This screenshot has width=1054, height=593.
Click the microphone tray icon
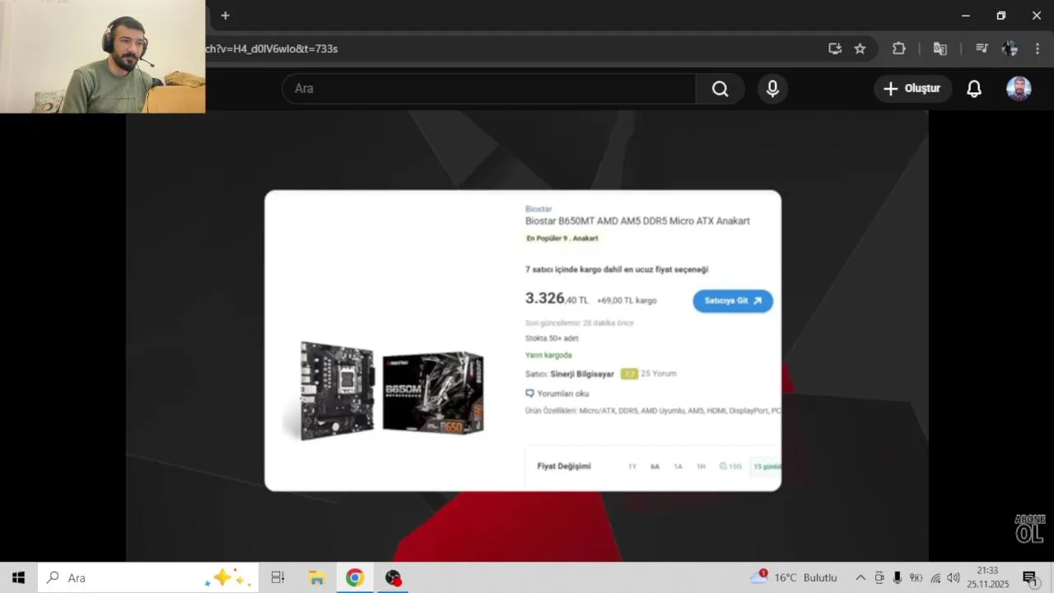(898, 578)
